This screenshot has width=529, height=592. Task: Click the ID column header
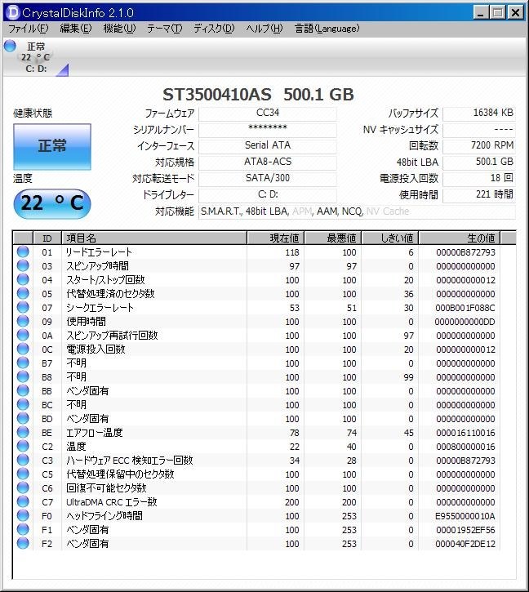point(47,238)
